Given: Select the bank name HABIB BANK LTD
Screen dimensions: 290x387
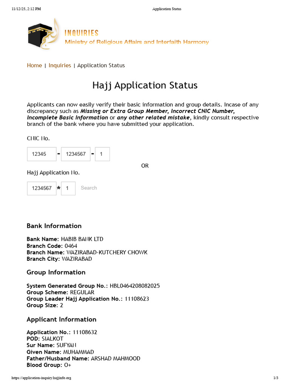Looking at the screenshot, I should tap(82, 239).
